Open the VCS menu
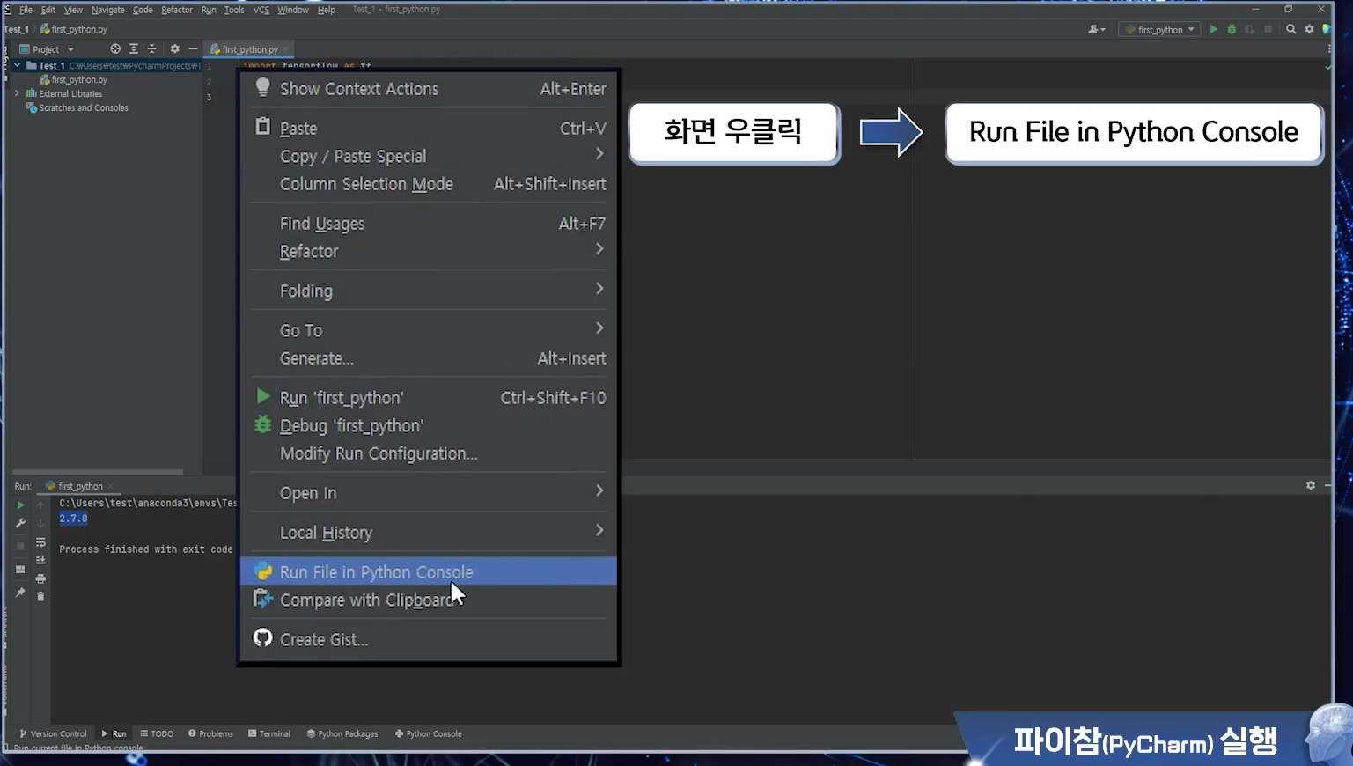 [x=261, y=10]
